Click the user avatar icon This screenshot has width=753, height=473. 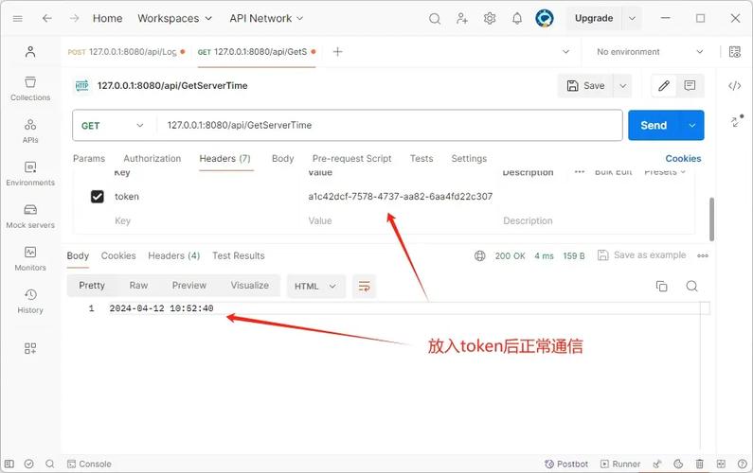click(x=544, y=19)
